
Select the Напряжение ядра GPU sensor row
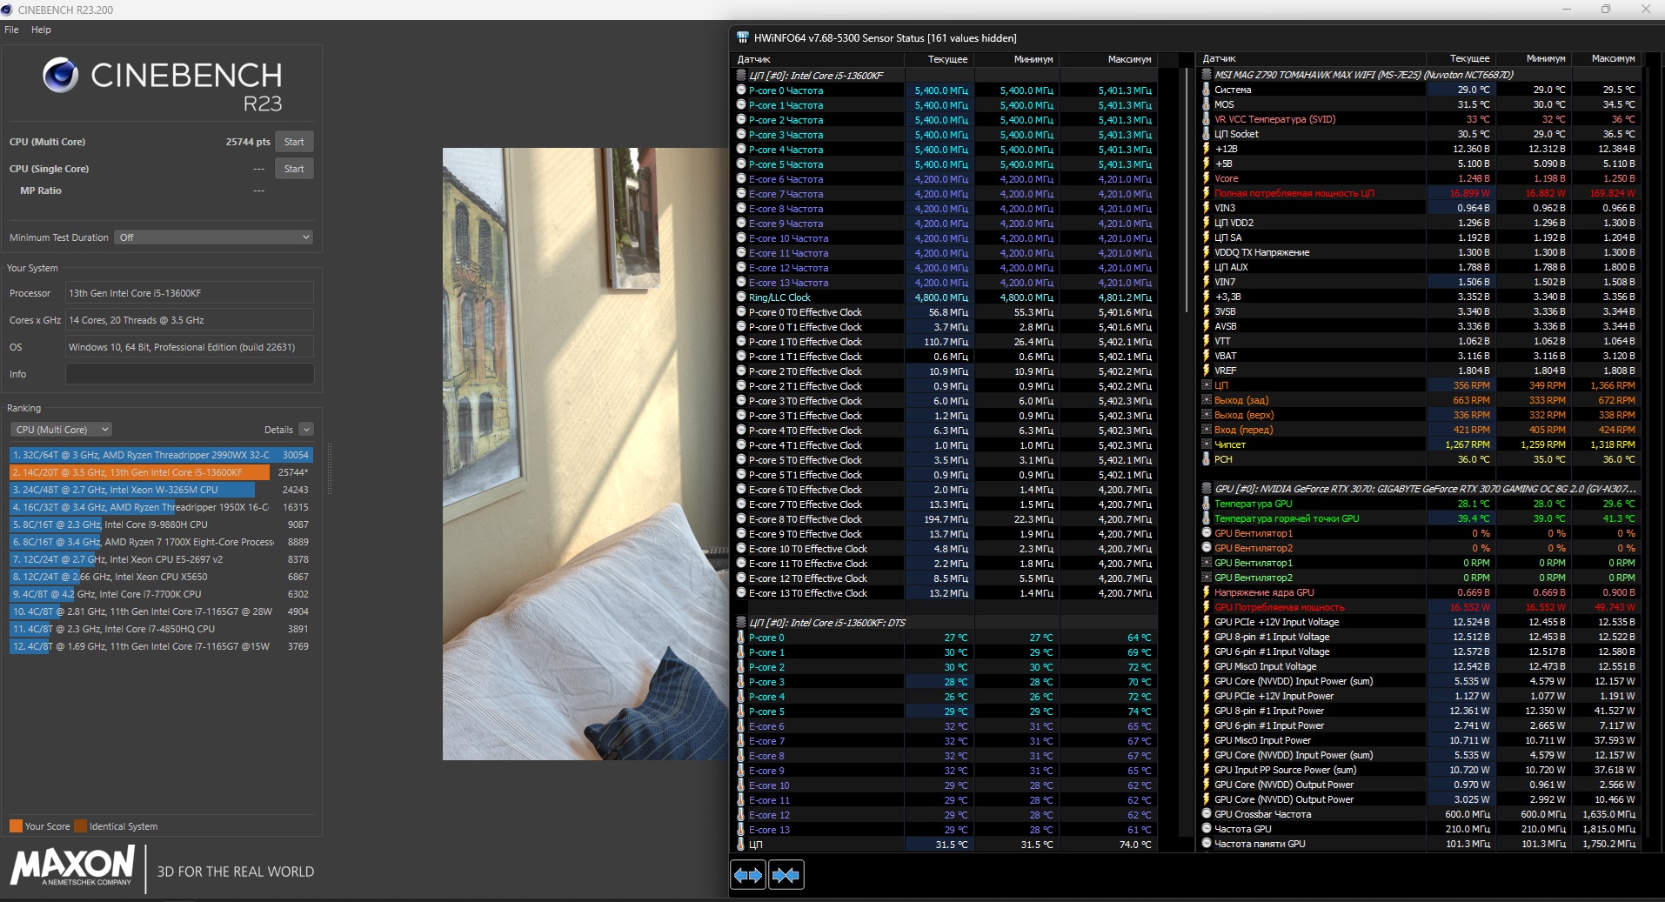point(1420,592)
